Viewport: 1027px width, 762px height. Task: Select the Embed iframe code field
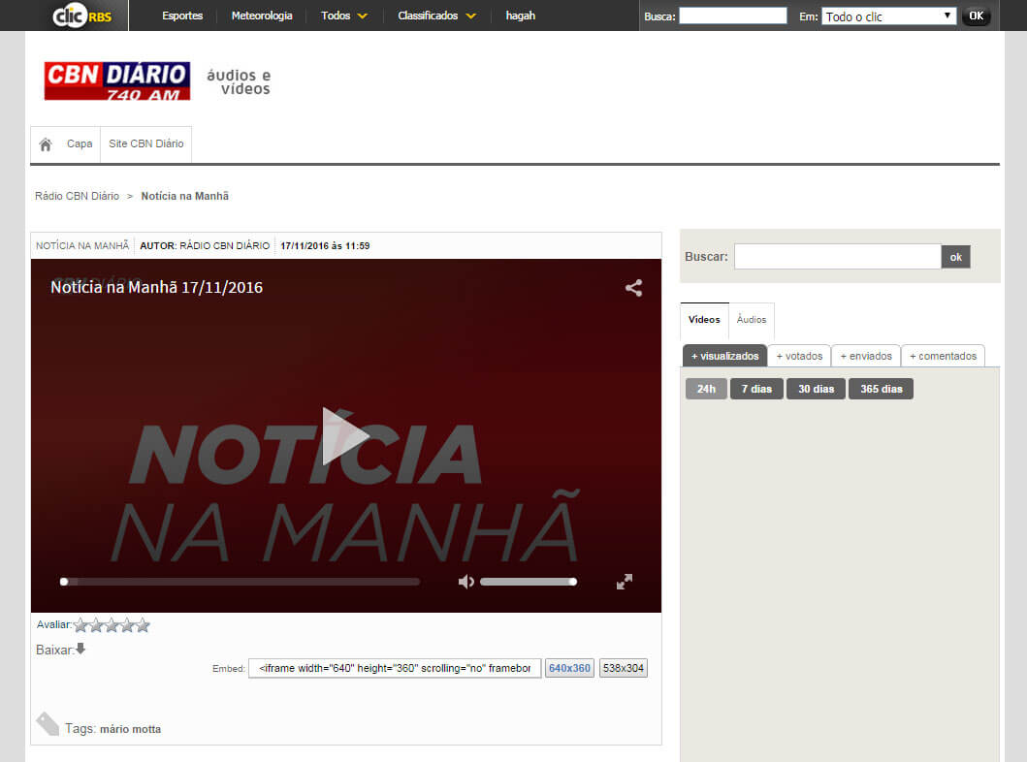point(395,668)
